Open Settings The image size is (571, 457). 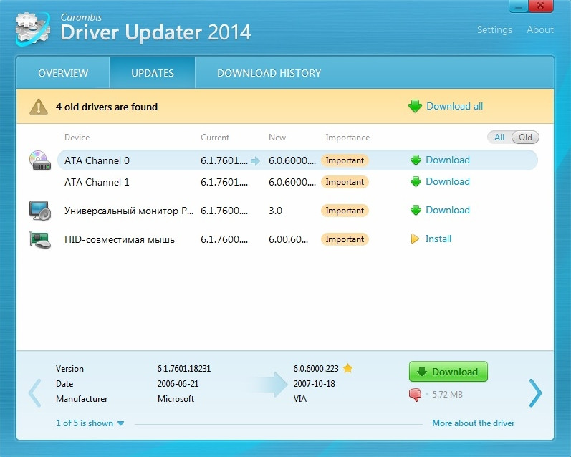[x=494, y=29]
